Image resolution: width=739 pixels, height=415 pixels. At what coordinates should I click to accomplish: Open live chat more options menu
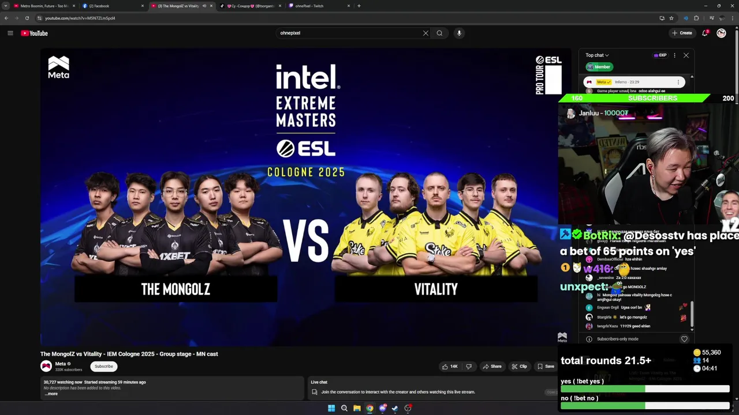674,55
